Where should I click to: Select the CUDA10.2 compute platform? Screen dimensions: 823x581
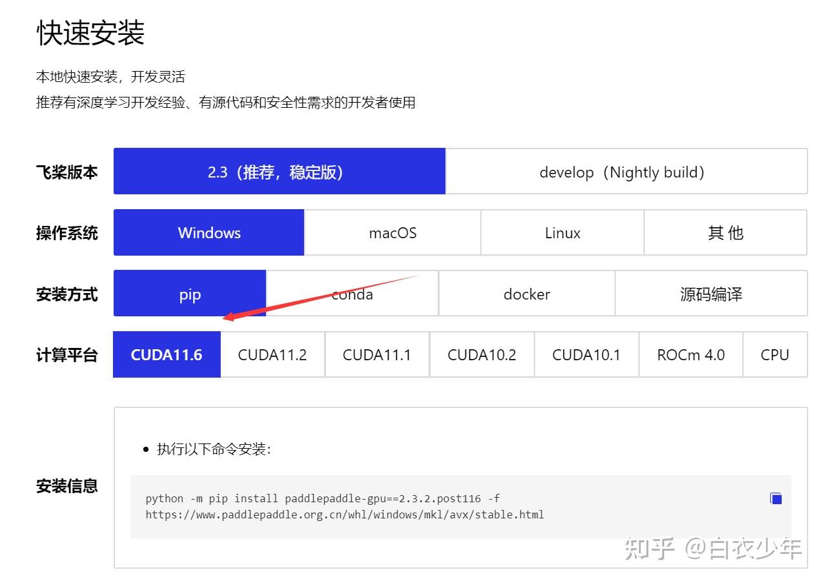pos(482,354)
